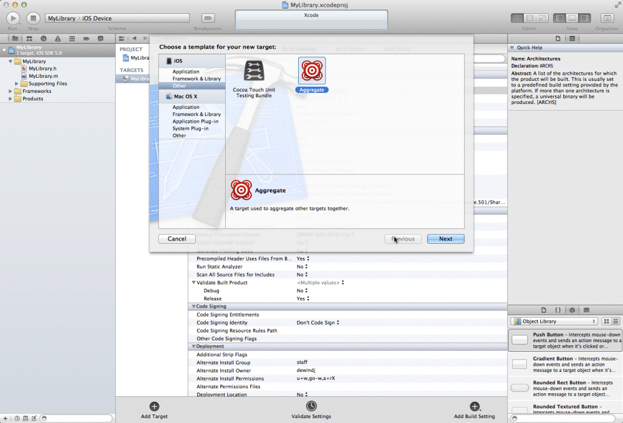The height and width of the screenshot is (423, 623).
Task: Open the Object Library dropdown
Action: [x=554, y=322]
